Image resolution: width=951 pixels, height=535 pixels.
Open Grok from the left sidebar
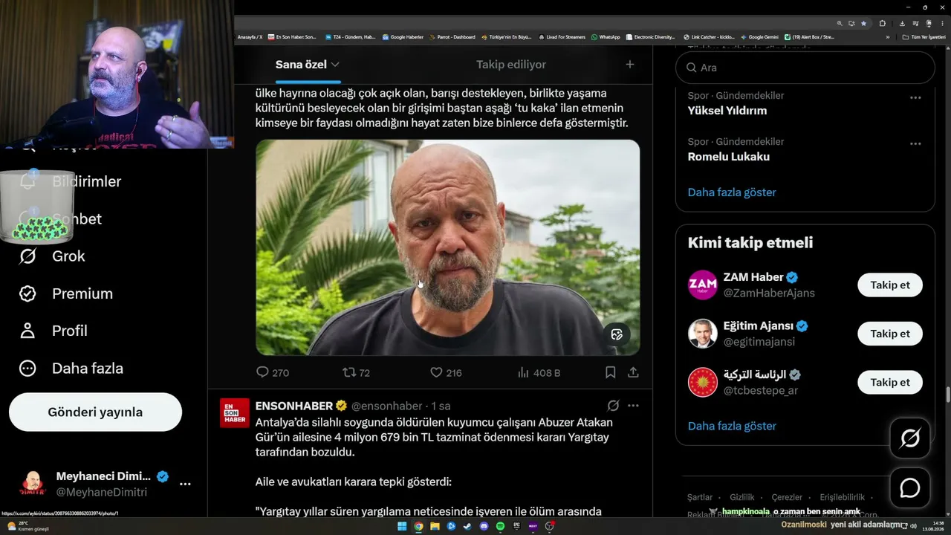click(x=52, y=256)
